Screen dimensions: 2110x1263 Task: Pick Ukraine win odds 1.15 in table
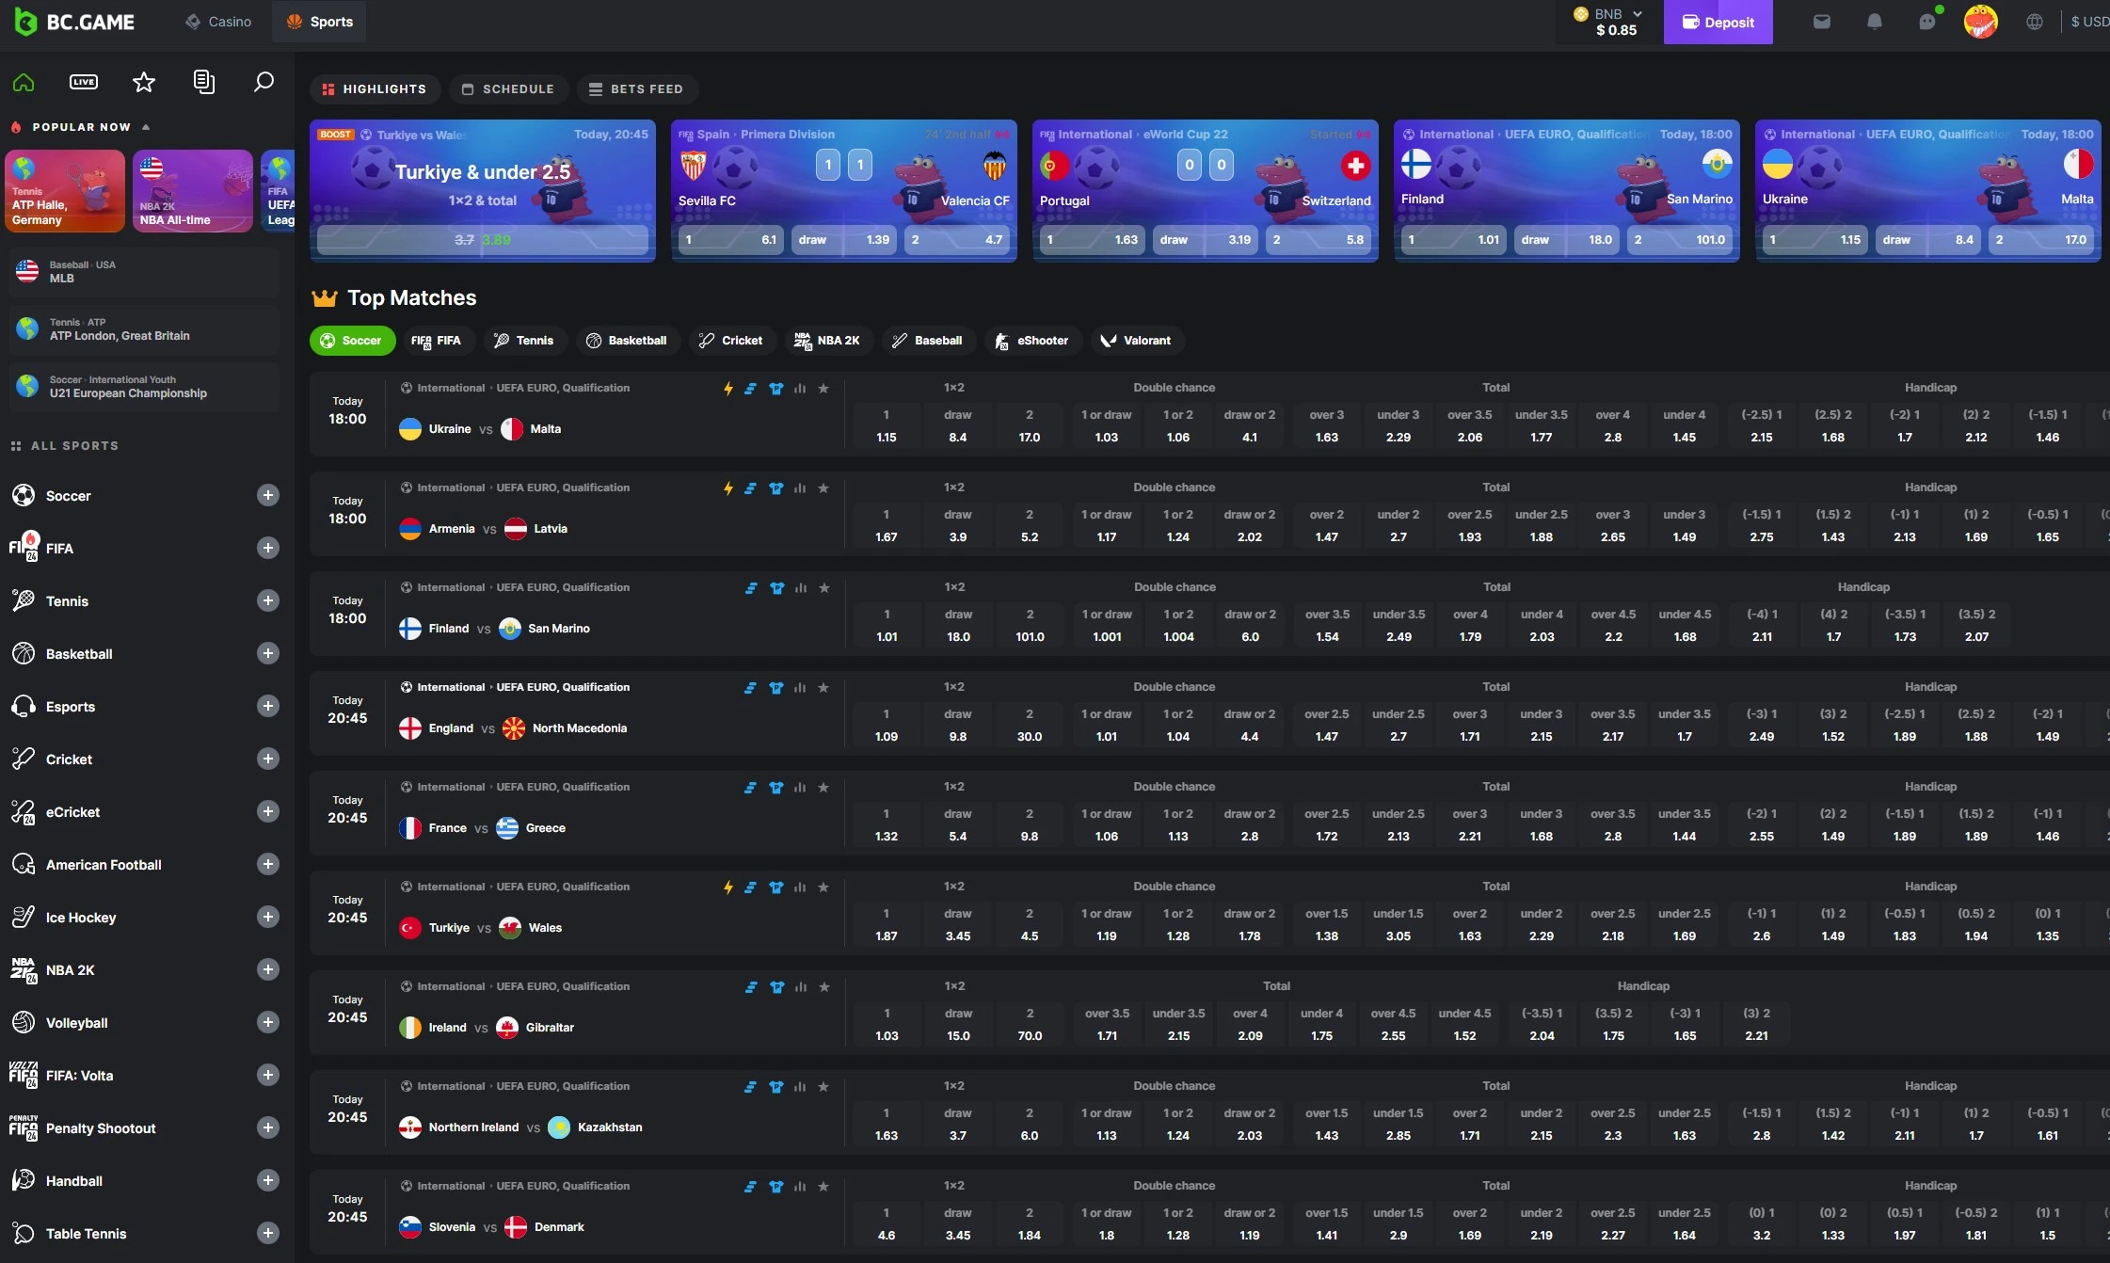tap(887, 426)
